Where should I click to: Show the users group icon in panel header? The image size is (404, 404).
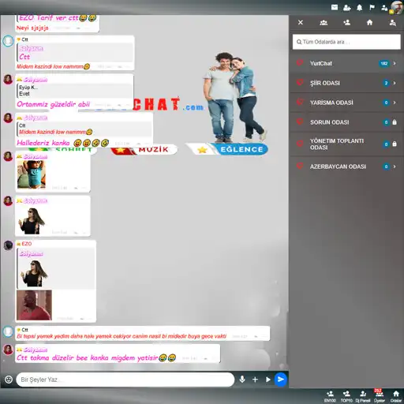click(324, 23)
